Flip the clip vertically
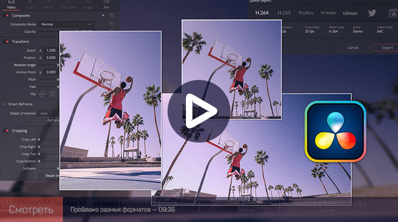The width and height of the screenshot is (398, 222). tap(52, 94)
